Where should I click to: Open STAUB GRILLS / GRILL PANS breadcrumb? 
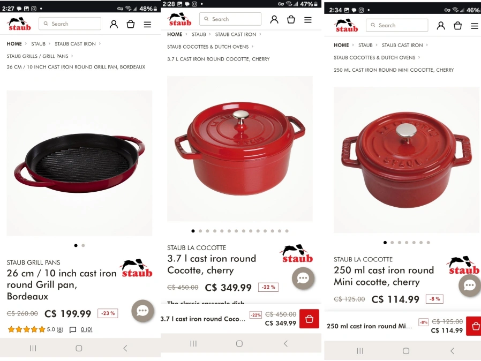pyautogui.click(x=37, y=56)
